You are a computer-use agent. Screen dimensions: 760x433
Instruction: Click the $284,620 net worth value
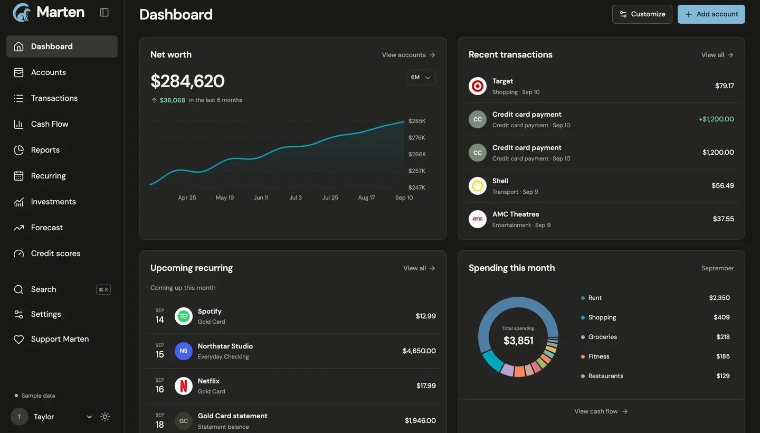pyautogui.click(x=187, y=81)
